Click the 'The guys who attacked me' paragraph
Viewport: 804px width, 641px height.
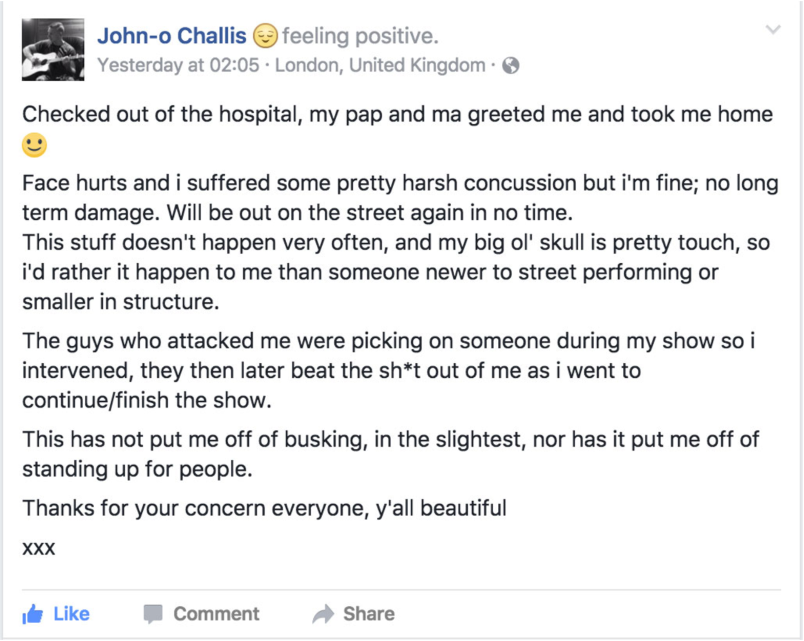click(x=388, y=371)
